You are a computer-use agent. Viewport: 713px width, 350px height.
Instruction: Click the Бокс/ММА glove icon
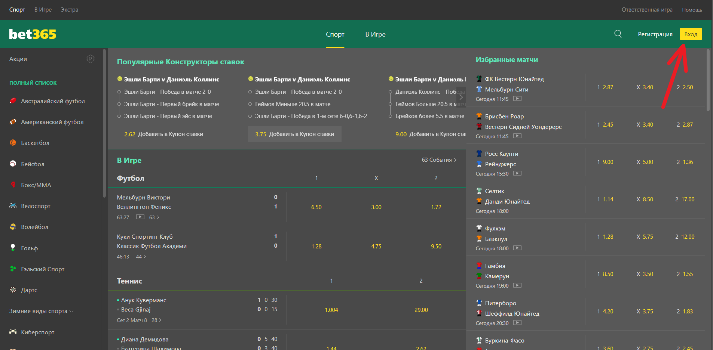(x=13, y=185)
